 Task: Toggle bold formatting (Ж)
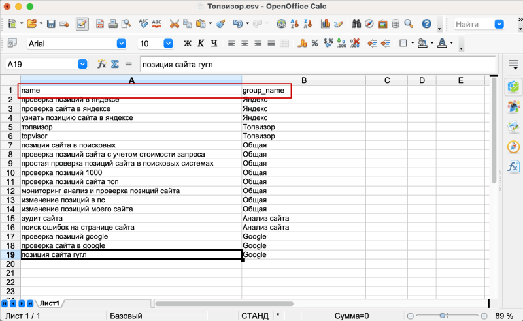tap(188, 44)
